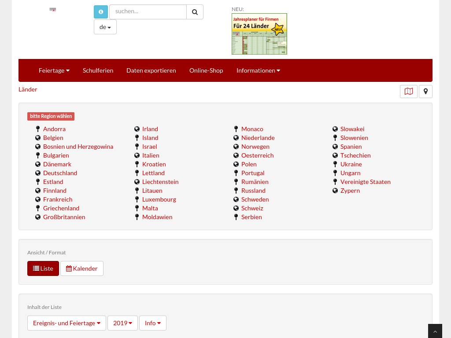Open the de language dropdown
This screenshot has width=451, height=338.
pyautogui.click(x=105, y=27)
